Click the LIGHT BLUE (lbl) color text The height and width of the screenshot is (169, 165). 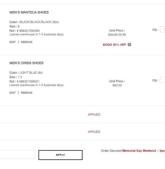click(x=31, y=73)
